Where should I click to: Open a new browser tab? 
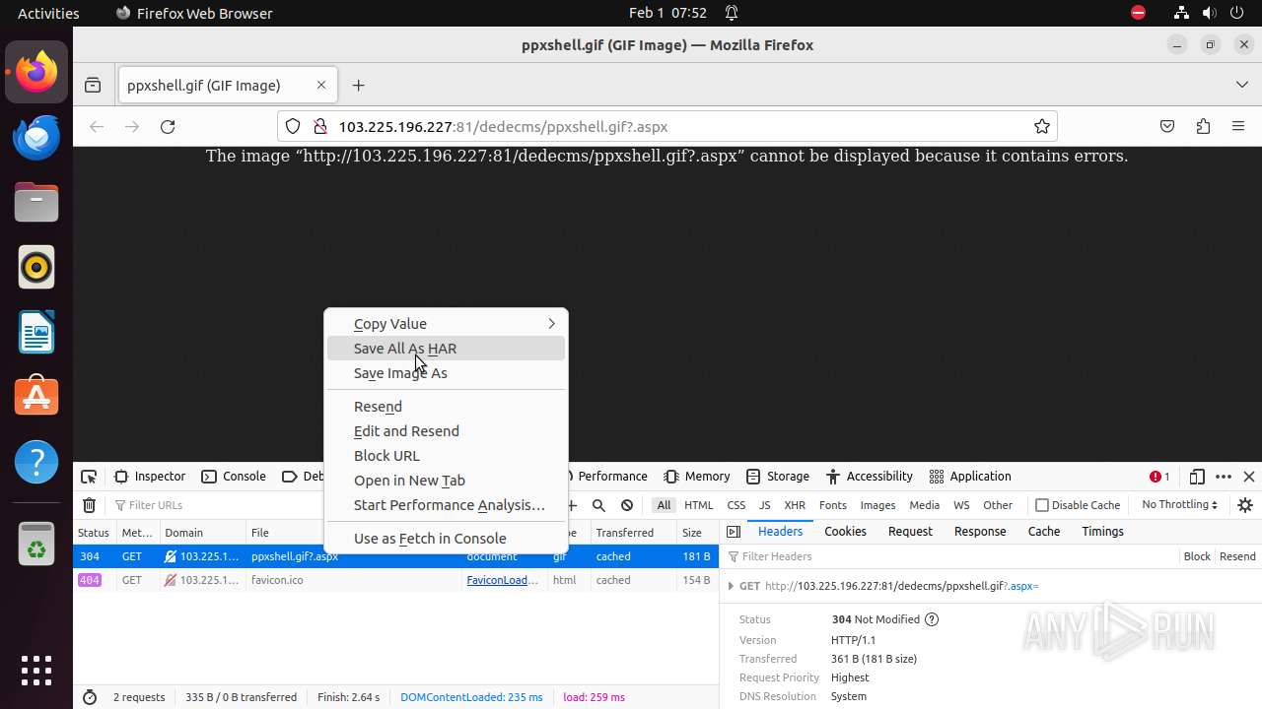(x=358, y=86)
